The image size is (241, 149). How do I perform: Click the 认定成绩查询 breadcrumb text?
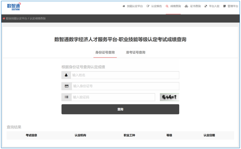[x=37, y=18]
